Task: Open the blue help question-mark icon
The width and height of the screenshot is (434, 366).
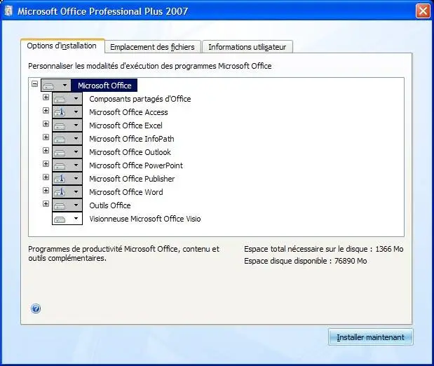Action: tap(36, 309)
